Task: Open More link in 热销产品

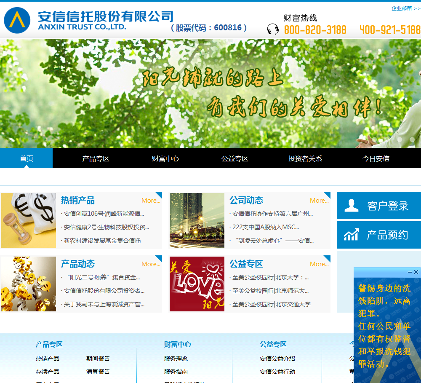Action: 151,201
